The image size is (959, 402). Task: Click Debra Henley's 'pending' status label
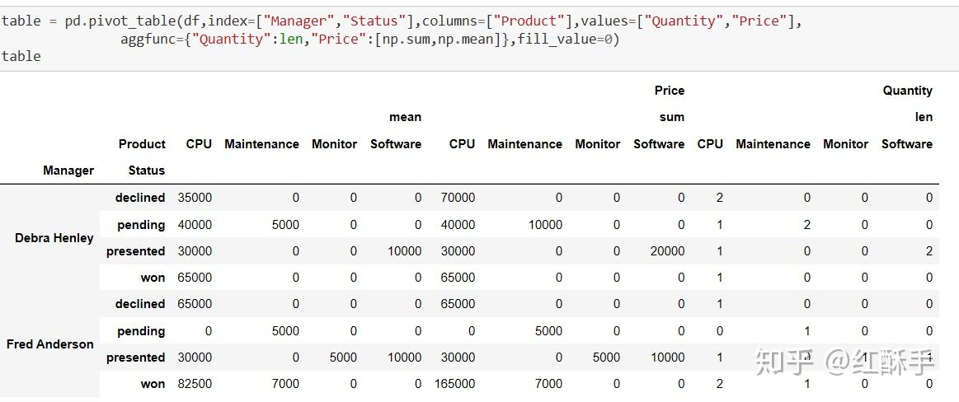pyautogui.click(x=141, y=225)
